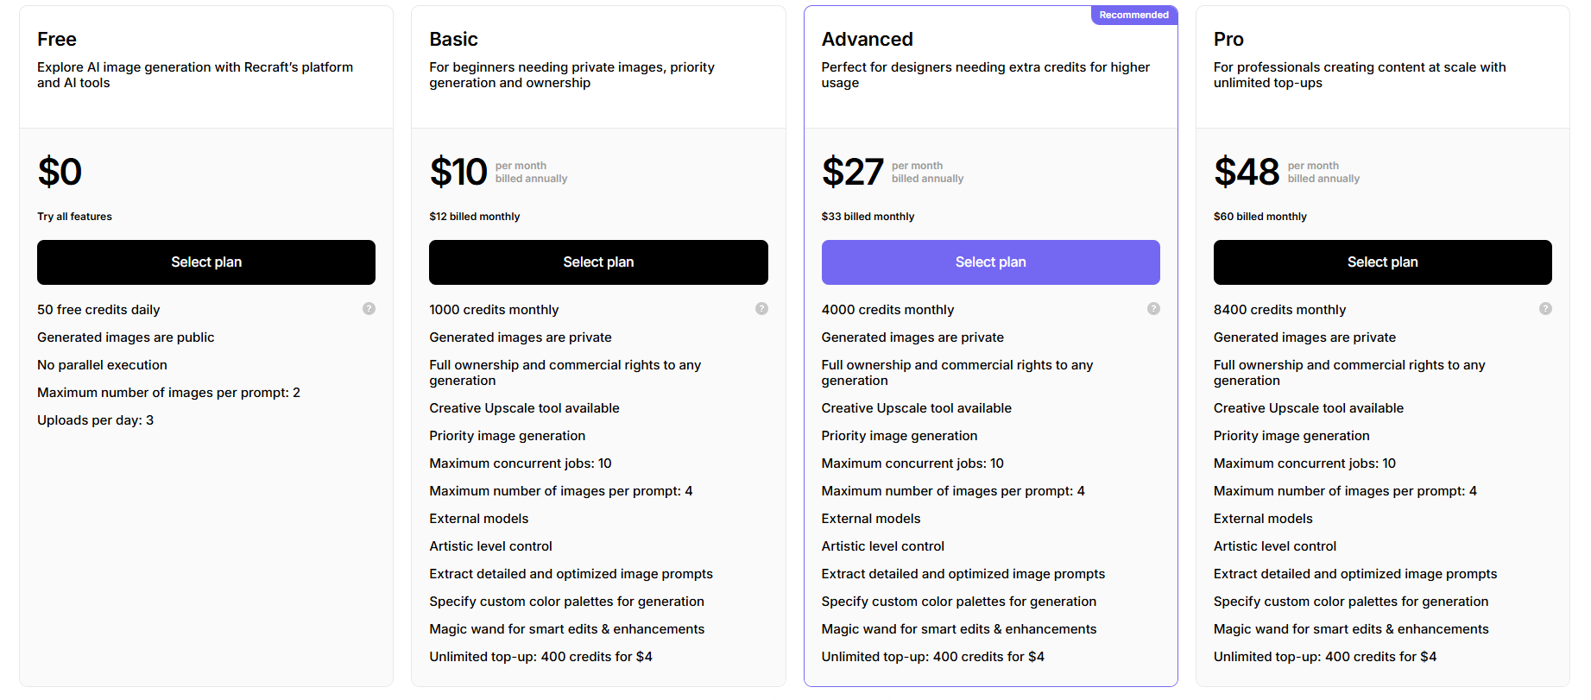Image resolution: width=1591 pixels, height=700 pixels.
Task: Click the Advanced plan heading
Action: [x=867, y=40]
